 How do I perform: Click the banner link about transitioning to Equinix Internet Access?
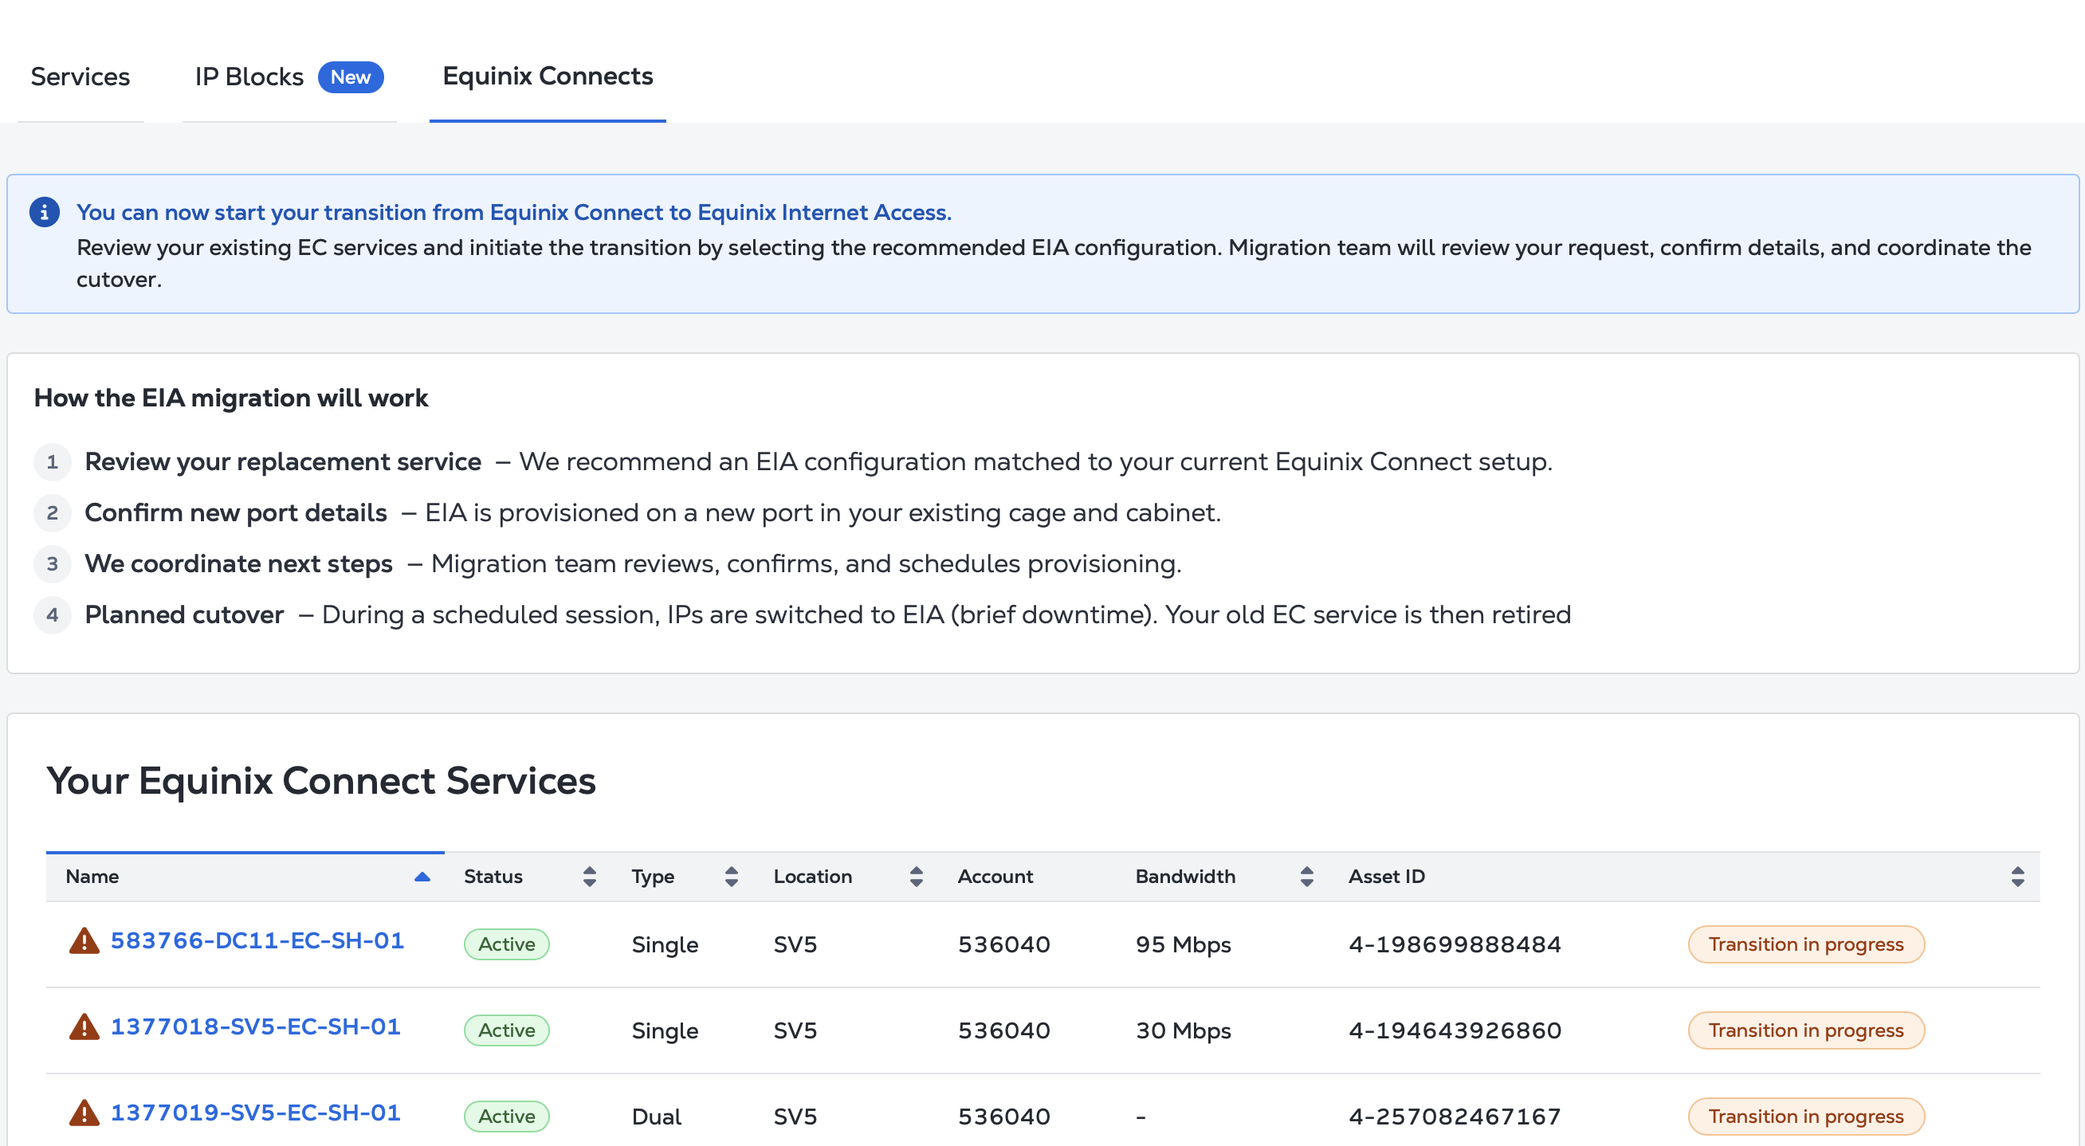(x=514, y=212)
